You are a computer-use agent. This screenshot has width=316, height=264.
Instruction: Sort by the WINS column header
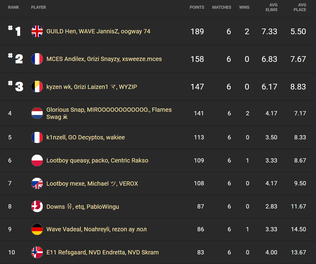(x=244, y=7)
